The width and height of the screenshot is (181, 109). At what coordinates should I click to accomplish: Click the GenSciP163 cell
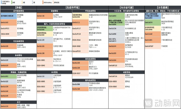point(80,51)
